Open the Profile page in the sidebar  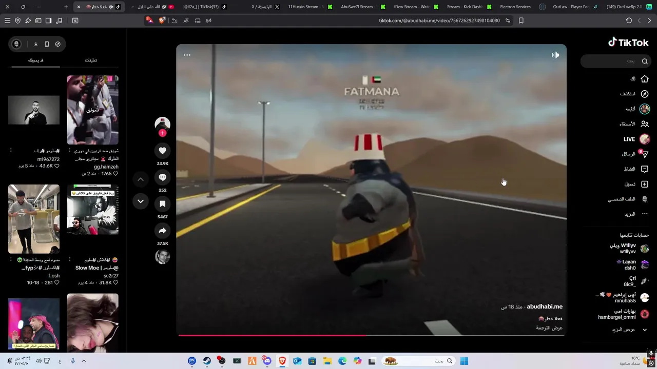coord(629,199)
